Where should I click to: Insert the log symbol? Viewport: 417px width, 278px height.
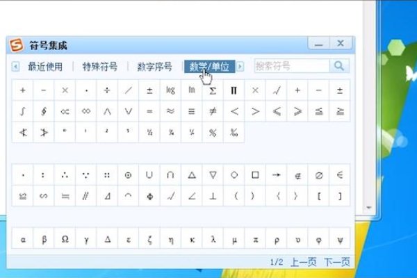[x=170, y=90]
